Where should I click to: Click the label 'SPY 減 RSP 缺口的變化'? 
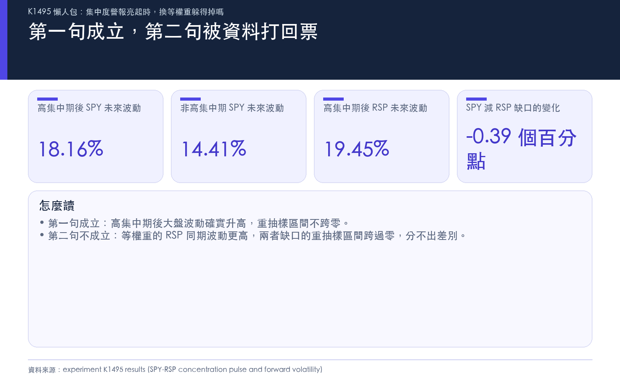(x=513, y=108)
